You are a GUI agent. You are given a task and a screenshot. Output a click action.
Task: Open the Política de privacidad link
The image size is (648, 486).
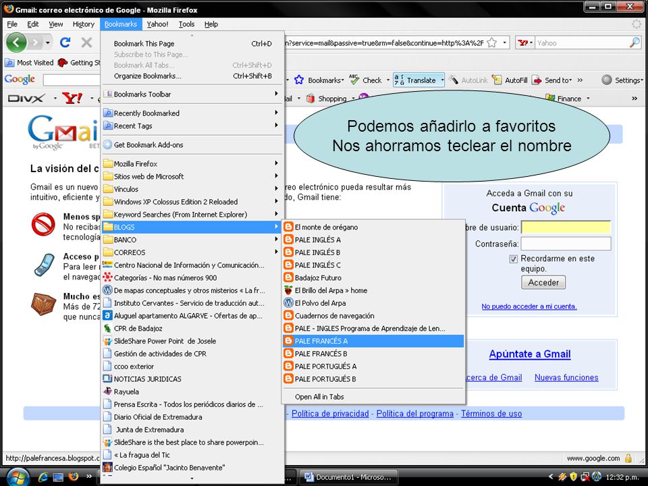coord(330,413)
